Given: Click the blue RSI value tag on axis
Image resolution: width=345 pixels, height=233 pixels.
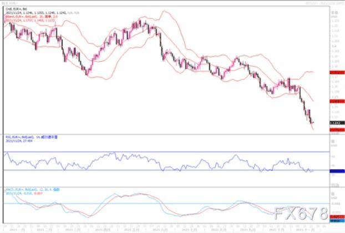Looking at the screenshot, I should click(337, 171).
